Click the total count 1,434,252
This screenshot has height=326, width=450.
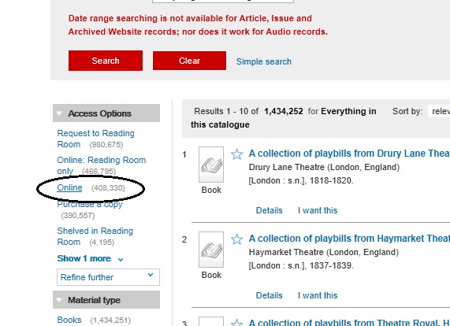coord(284,111)
